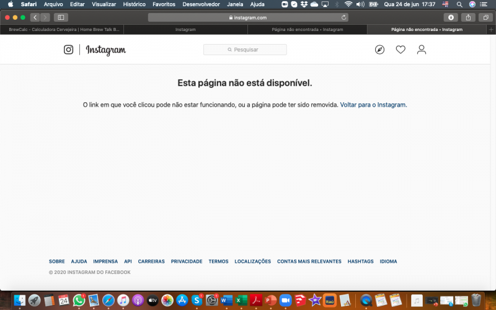
Task: Open Spotlight search in menu bar
Action: [459, 4]
